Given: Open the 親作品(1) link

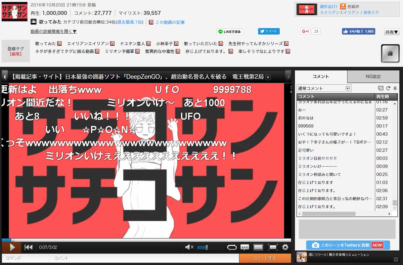Looking at the screenshot, I should tap(328, 6).
